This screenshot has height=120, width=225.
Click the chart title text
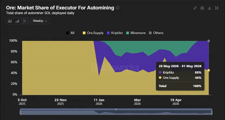click(x=60, y=8)
